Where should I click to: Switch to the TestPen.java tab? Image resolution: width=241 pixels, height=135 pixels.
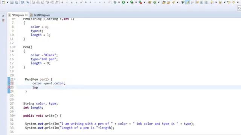[40, 15]
